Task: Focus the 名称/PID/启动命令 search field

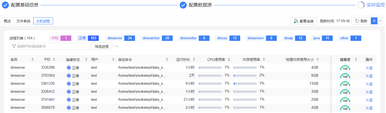Action: pos(49,46)
